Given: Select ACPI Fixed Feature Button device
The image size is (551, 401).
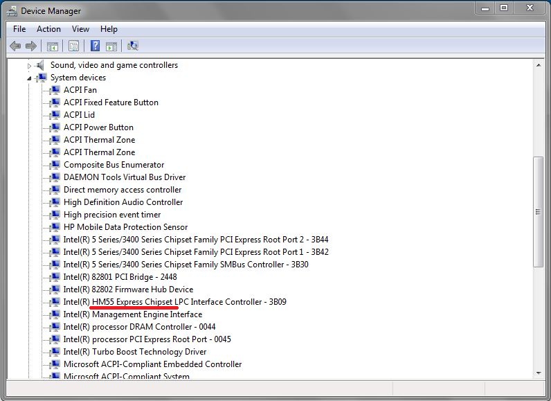Looking at the screenshot, I should 111,103.
